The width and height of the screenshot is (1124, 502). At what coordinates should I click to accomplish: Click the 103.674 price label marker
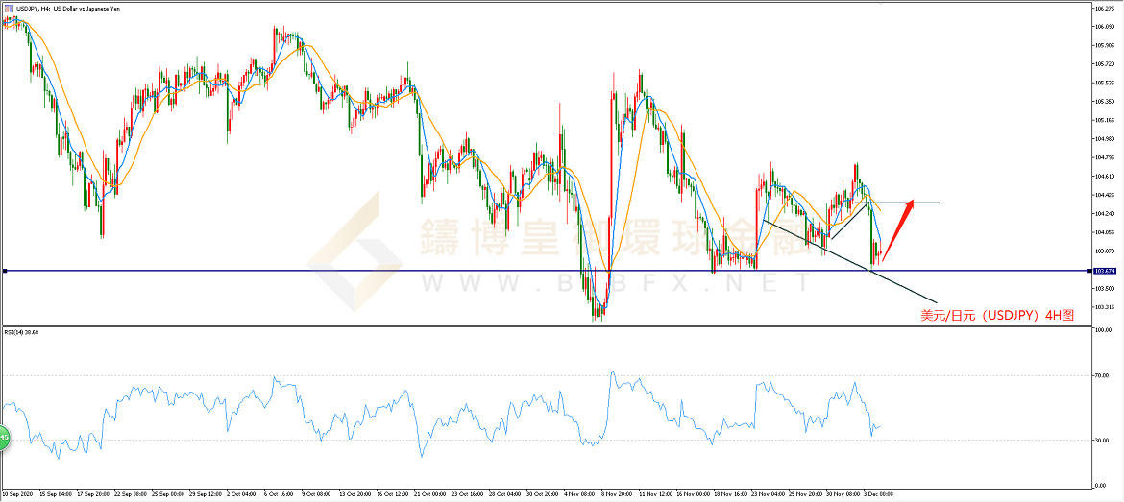click(x=1105, y=272)
